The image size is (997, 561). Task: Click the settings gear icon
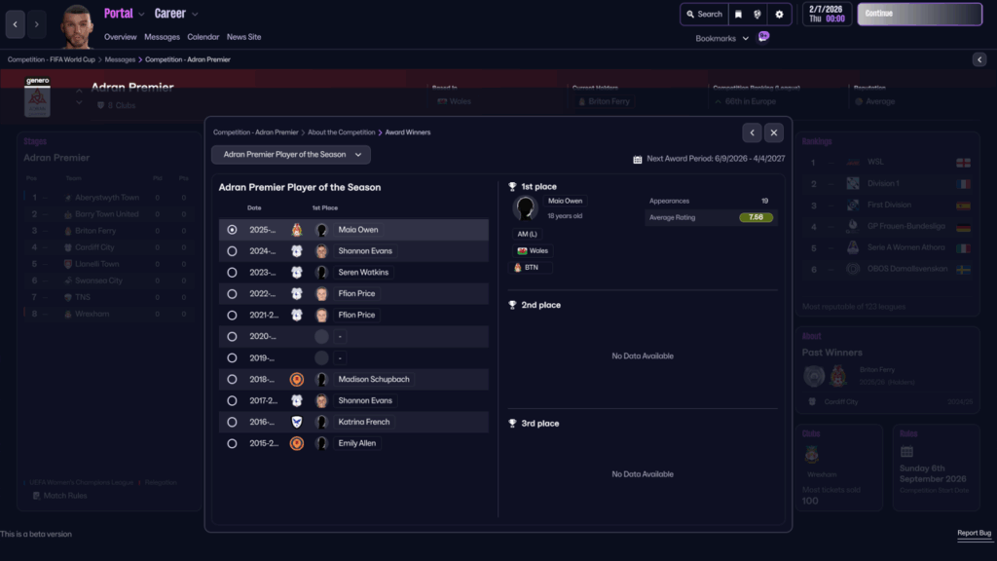click(778, 15)
